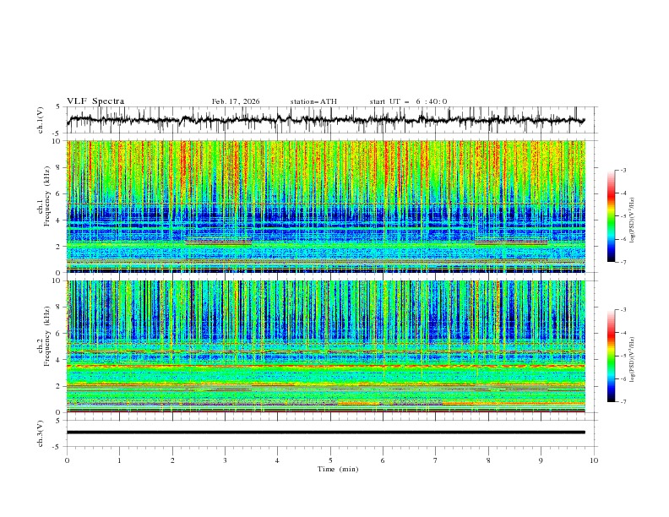This screenshot has height=517, width=669.
Task: Click the time axis tick label '0'
Action: click(x=67, y=460)
